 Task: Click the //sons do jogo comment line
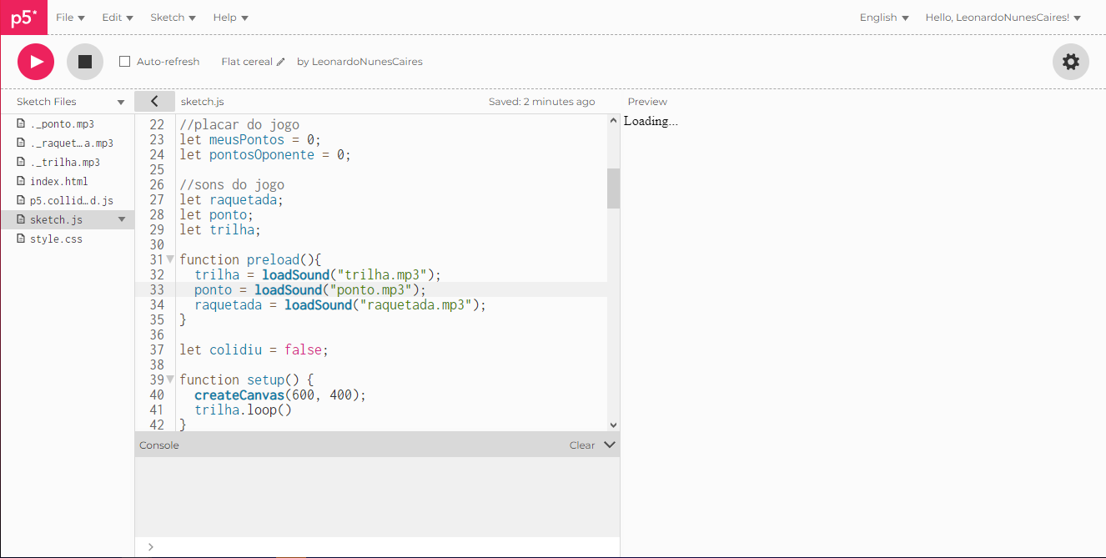tap(232, 184)
